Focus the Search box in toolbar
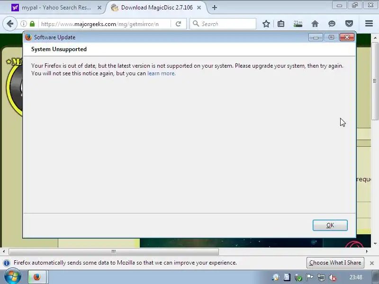 click(223, 24)
